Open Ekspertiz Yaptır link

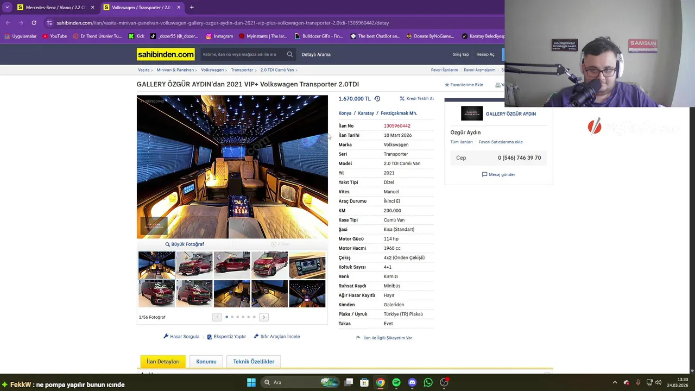coord(226,337)
